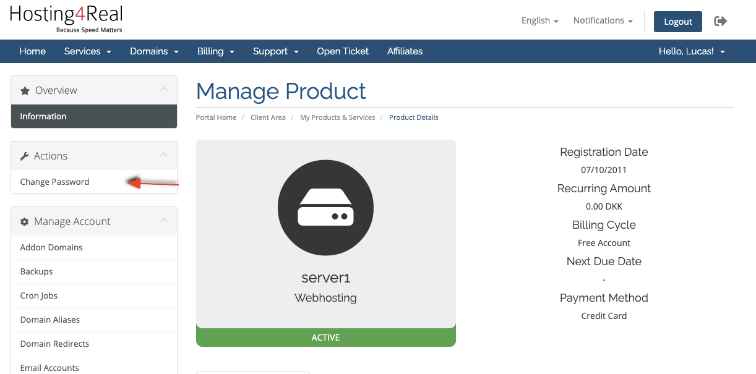Image resolution: width=756 pixels, height=374 pixels.
Task: Click the wrench icon in Actions panel
Action: [25, 156]
